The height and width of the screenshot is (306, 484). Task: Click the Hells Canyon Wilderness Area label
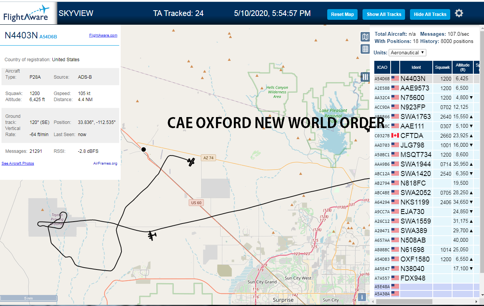coord(277,92)
